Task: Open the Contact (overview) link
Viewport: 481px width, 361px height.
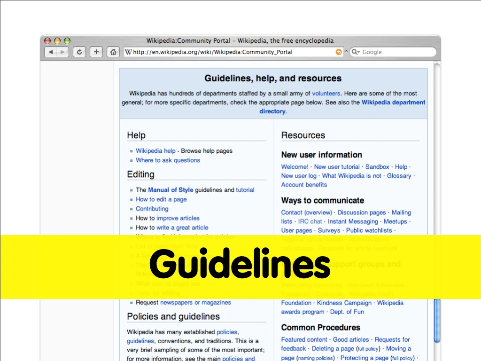Action: [306, 212]
